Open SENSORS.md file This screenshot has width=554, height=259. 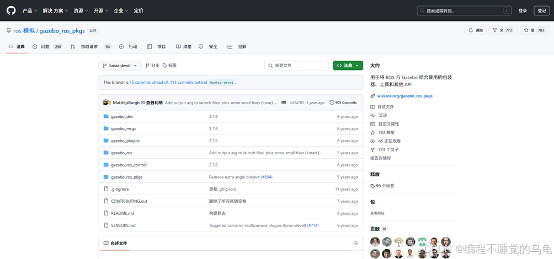123,225
